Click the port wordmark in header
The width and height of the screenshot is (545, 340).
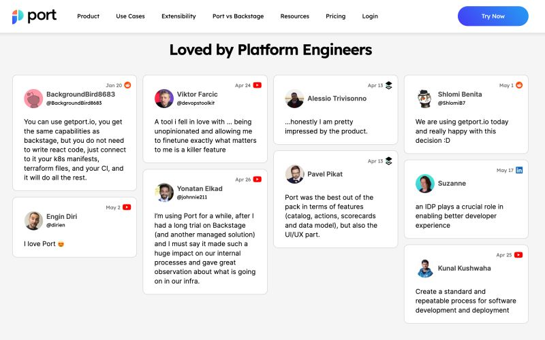[x=42, y=16]
